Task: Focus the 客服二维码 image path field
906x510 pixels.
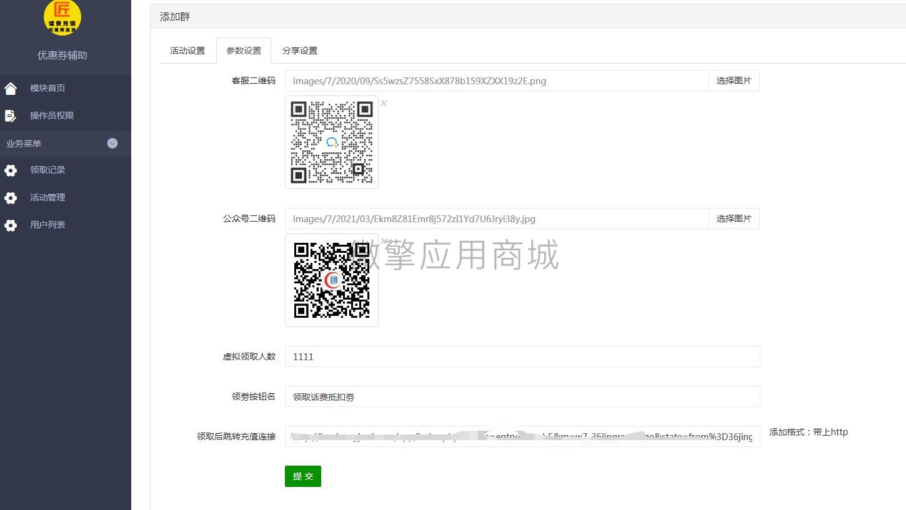Action: pos(497,81)
